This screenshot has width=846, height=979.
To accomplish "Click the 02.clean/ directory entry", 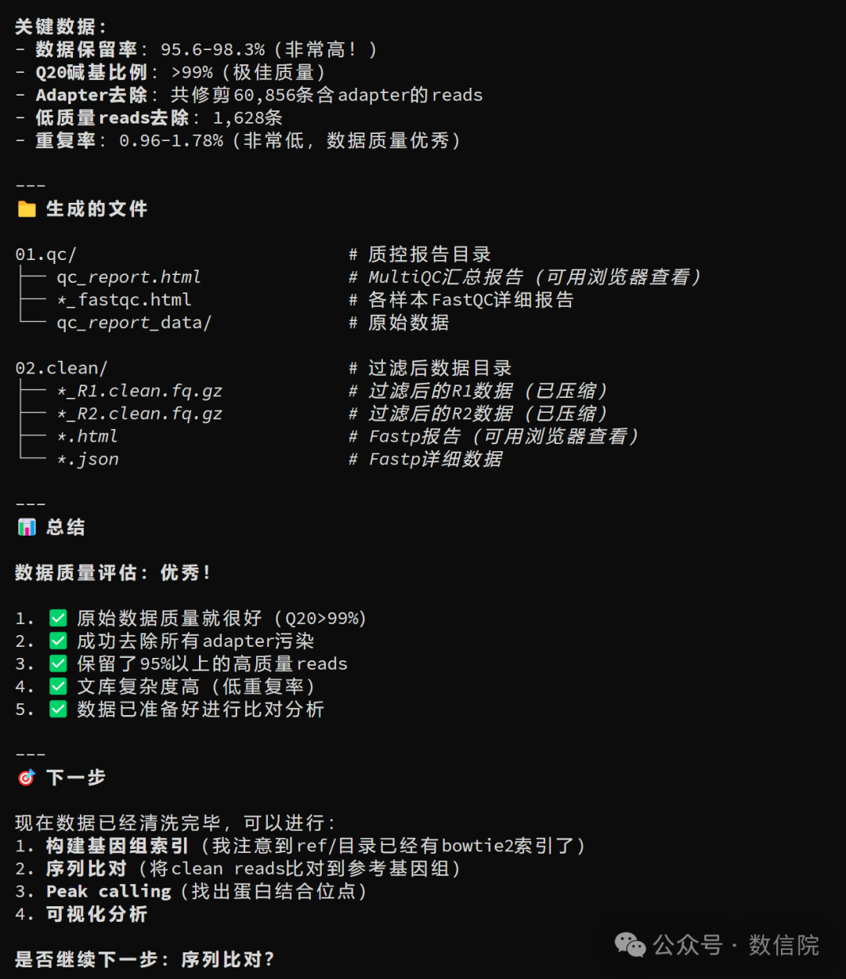I will coord(61,368).
